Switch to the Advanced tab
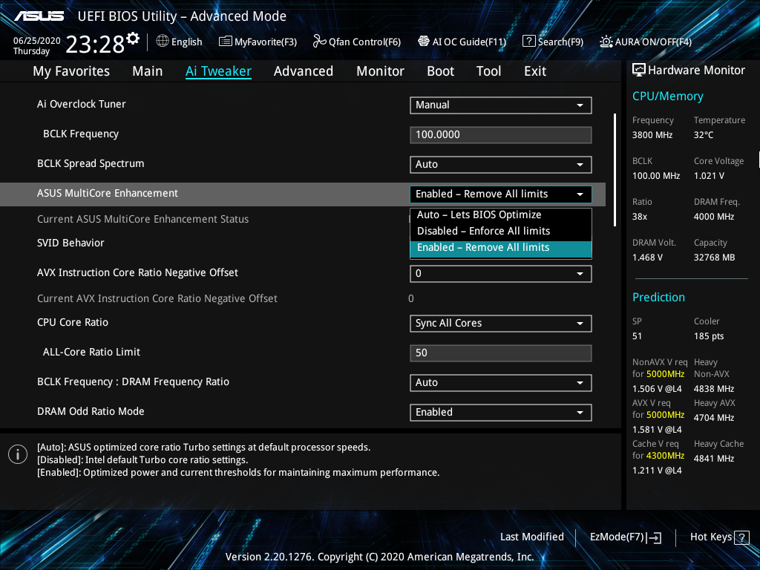760x570 pixels. point(304,71)
